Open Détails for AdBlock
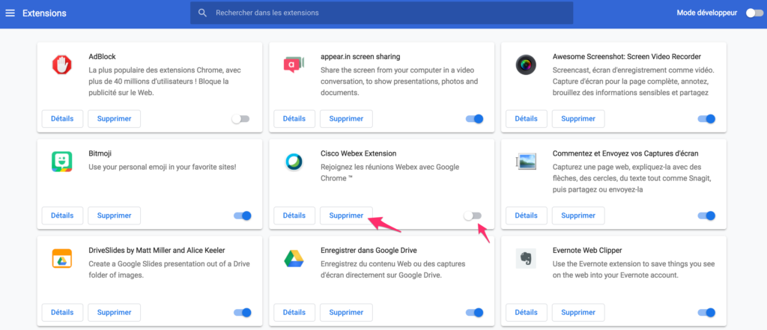The height and width of the screenshot is (330, 767). 62,119
